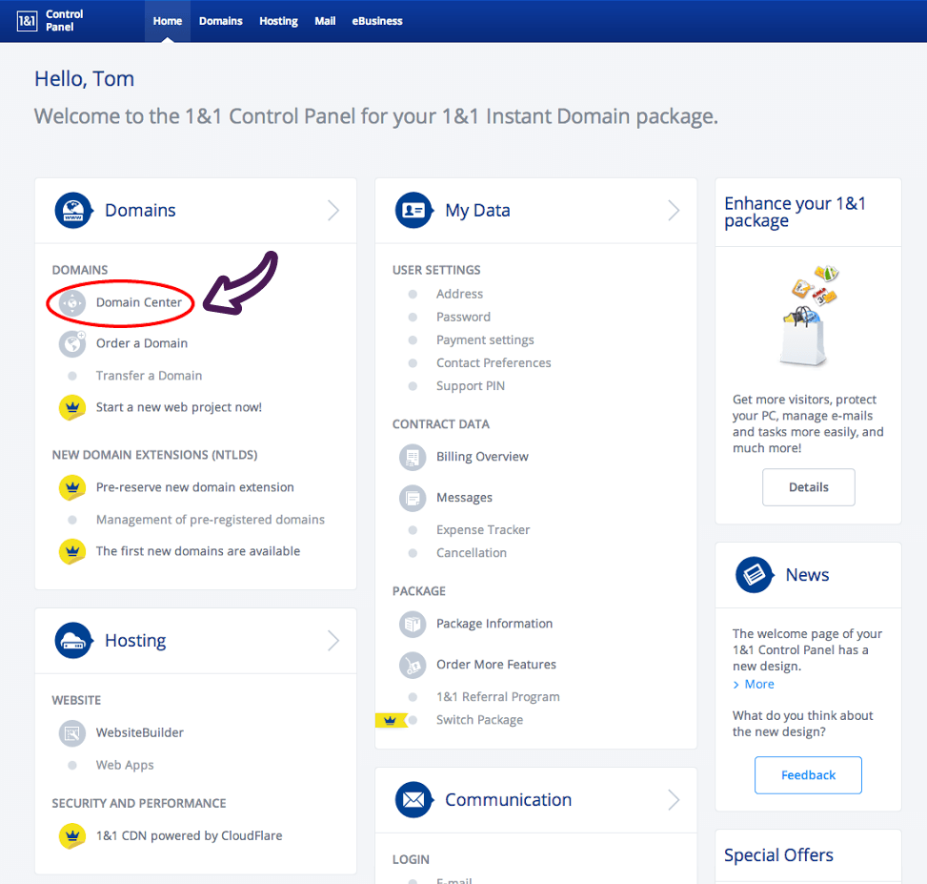Click the My Data ID card icon
The image size is (927, 884).
413,210
